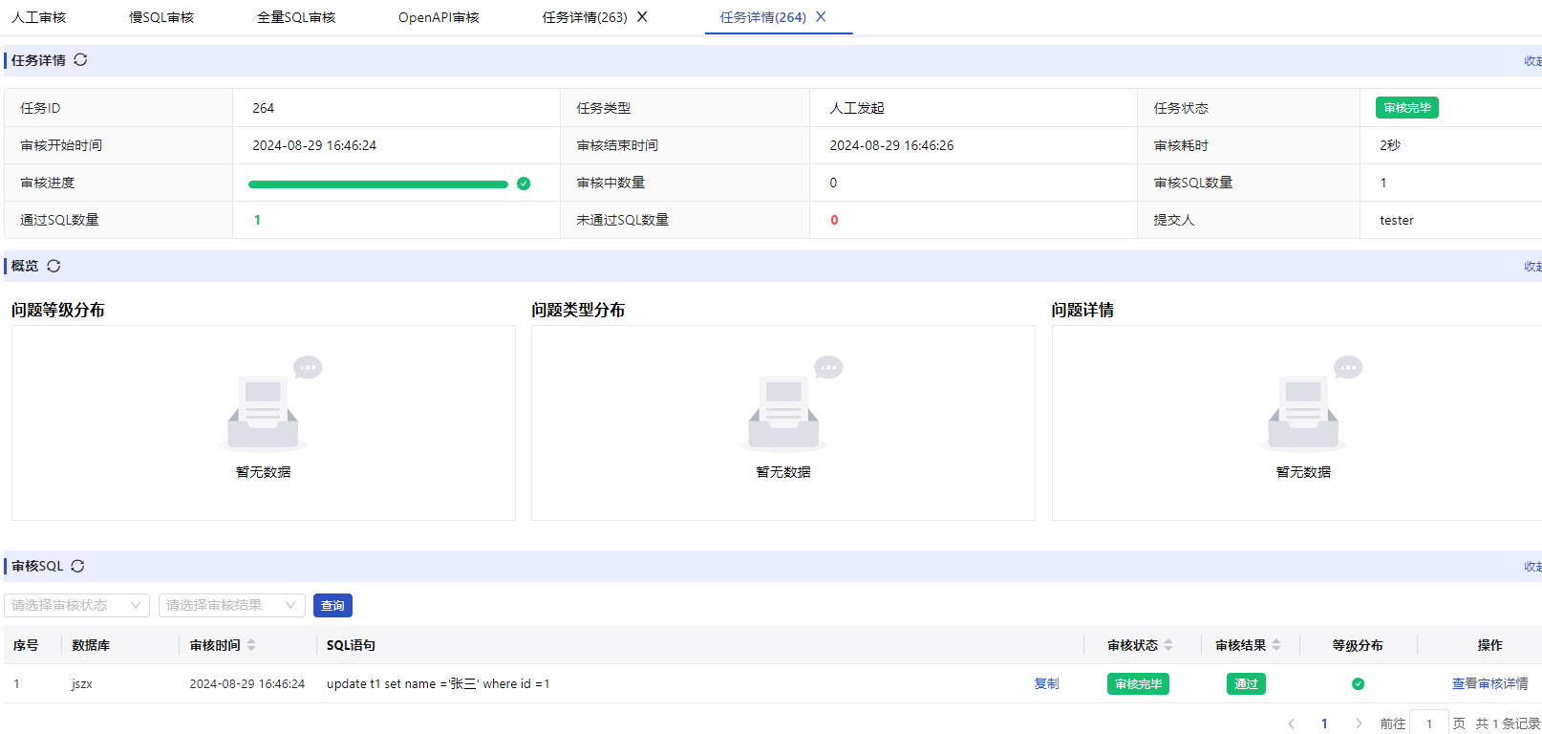Click the 共 1 条记录 total text
Screen dimensions: 1542x734
pyautogui.click(x=1508, y=723)
